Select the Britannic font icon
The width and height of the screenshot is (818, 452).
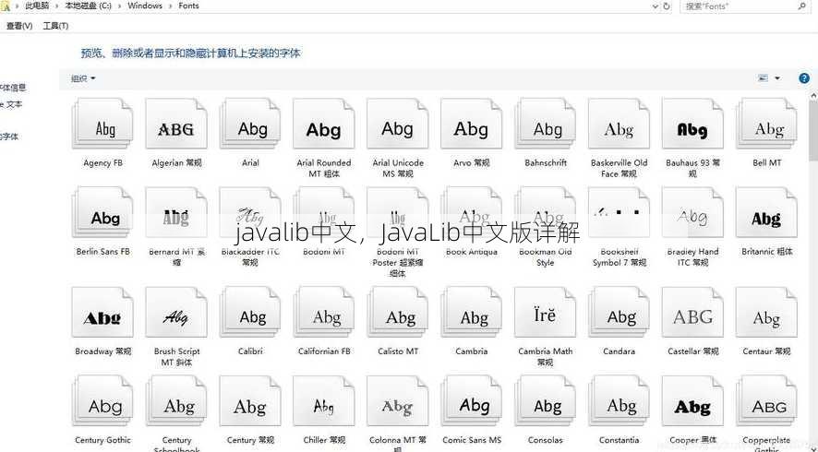coord(766,213)
